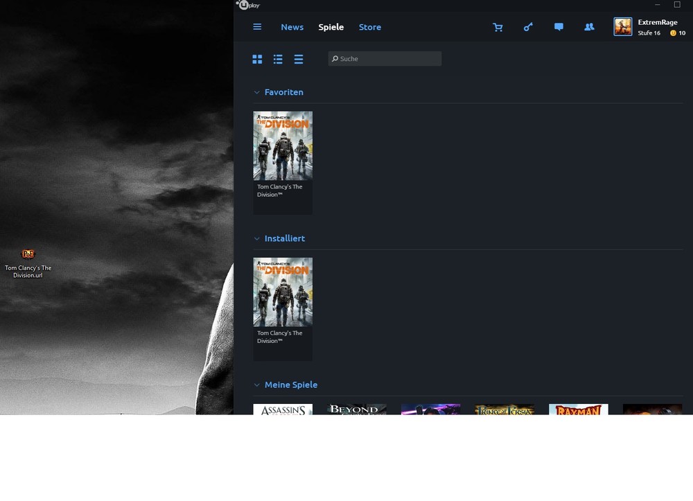Screen dimensions: 693x501
Task: Open the chat messages icon
Action: [x=559, y=27]
